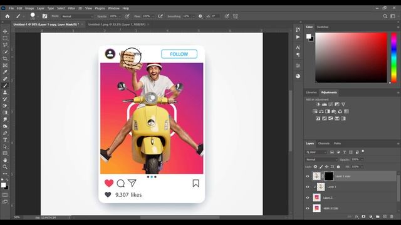Viewport: 401px width, 225px height.
Task: Open the File menu
Action: pos(11,8)
